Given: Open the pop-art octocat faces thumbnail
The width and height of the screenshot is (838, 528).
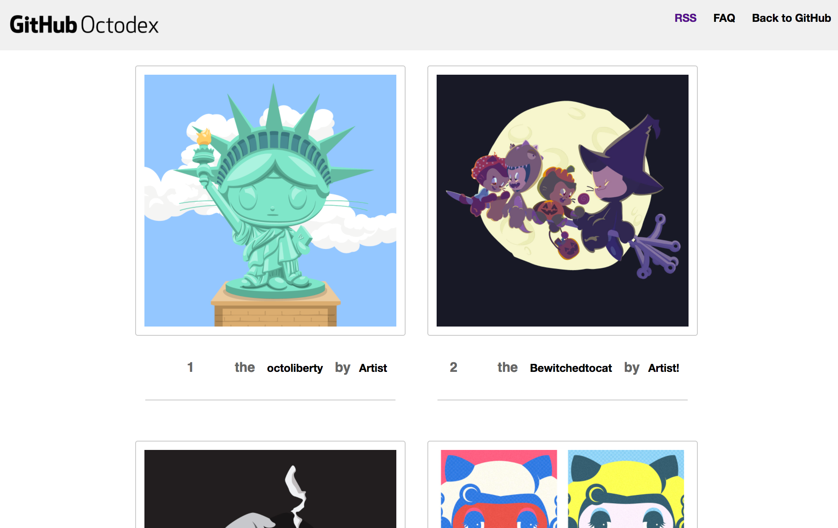Looking at the screenshot, I should [563, 489].
